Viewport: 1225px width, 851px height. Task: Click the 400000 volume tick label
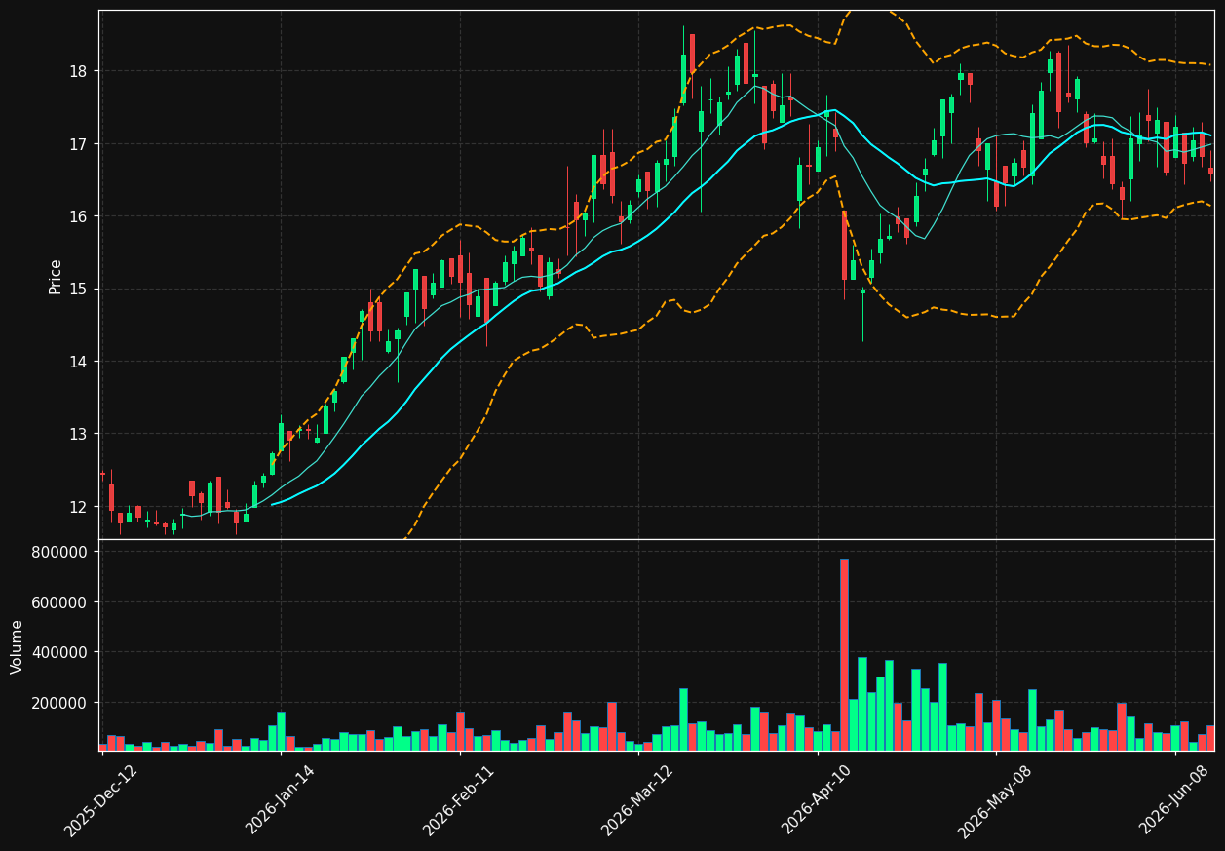pos(60,652)
